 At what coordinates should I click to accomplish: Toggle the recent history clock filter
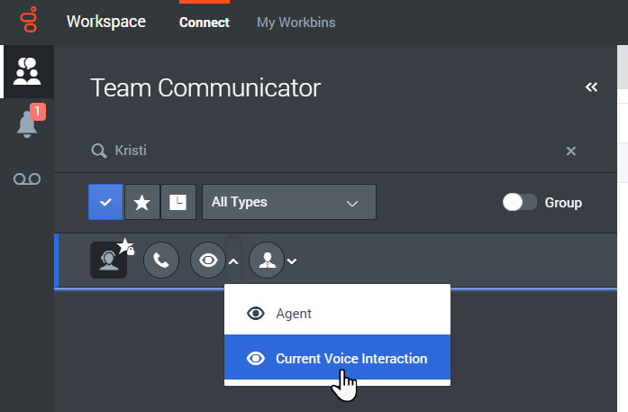(178, 202)
